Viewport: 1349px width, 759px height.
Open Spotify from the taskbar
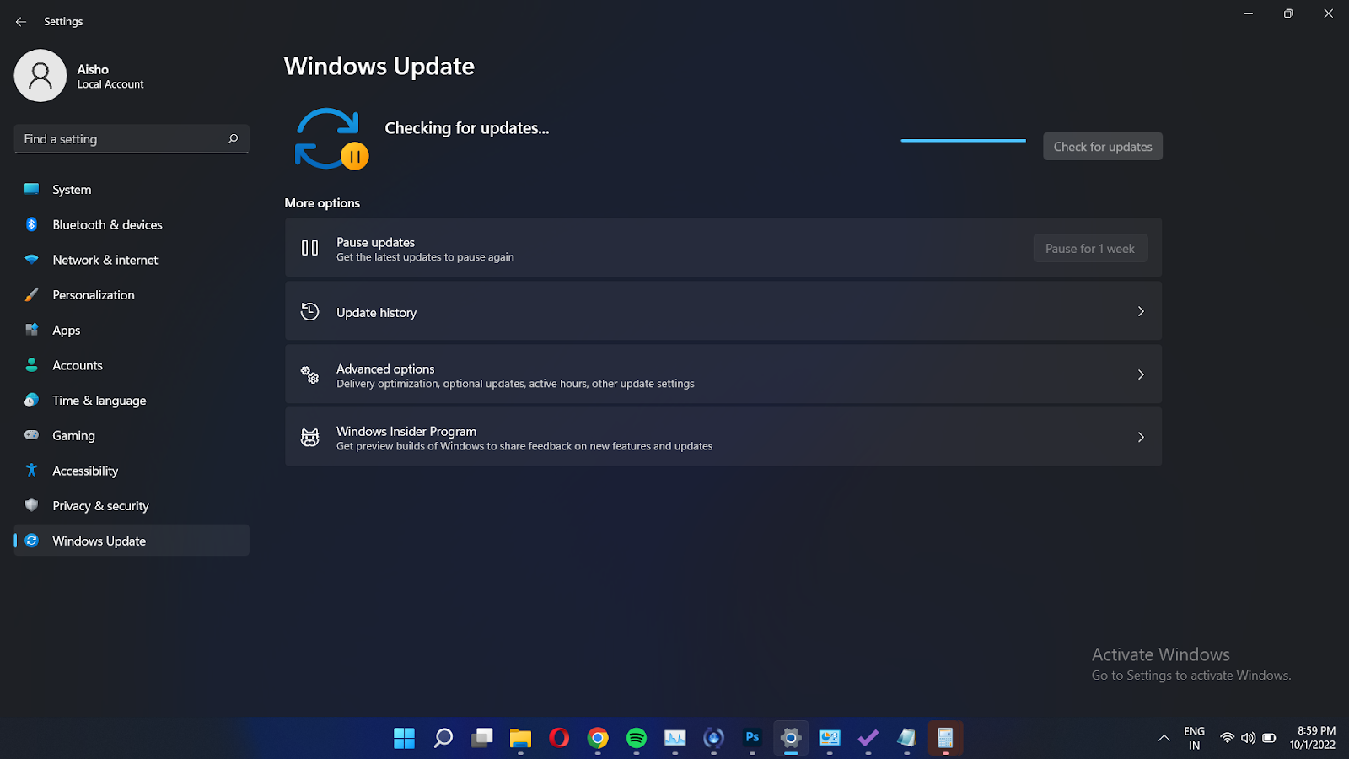(637, 739)
